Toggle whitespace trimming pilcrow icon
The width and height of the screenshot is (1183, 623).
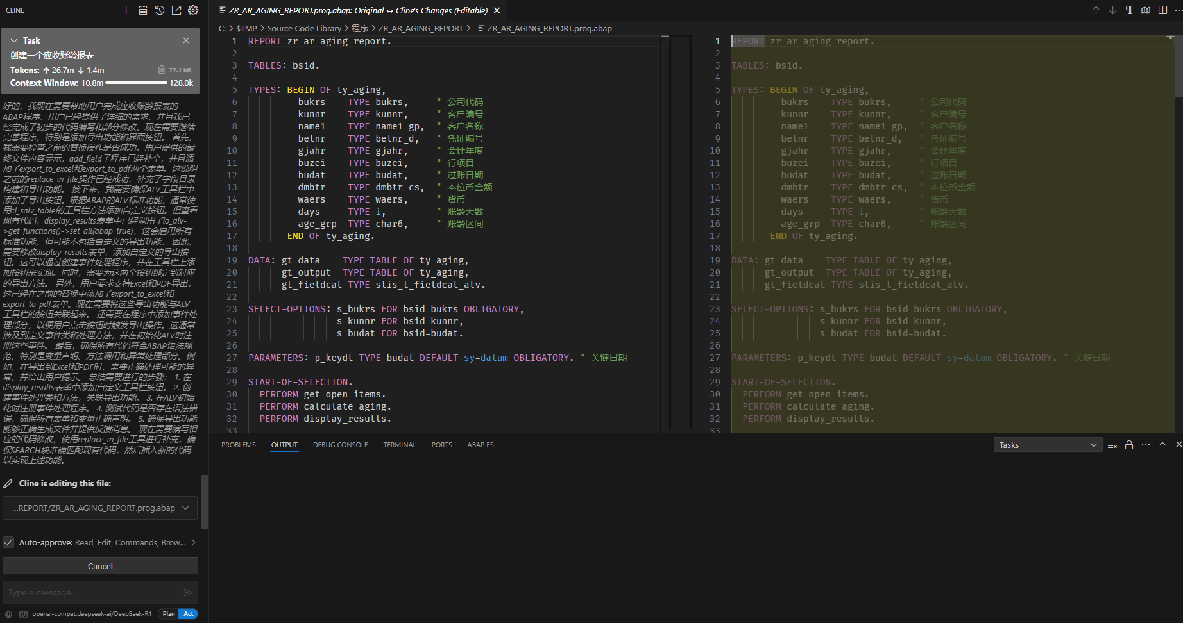1129,10
